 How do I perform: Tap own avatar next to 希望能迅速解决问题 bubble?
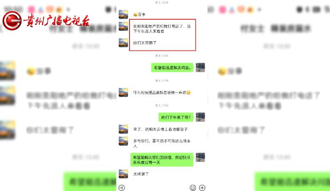(200, 67)
